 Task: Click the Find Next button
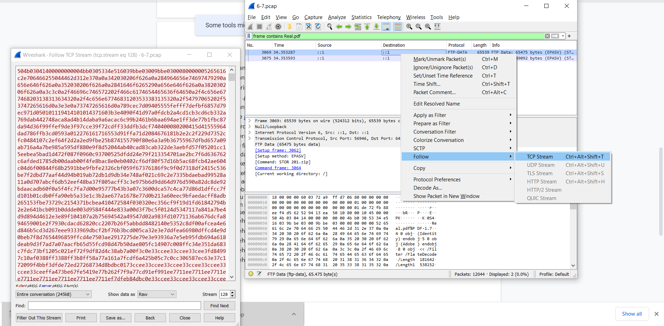219,306
